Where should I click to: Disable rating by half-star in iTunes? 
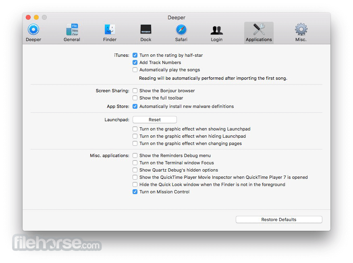(135, 55)
